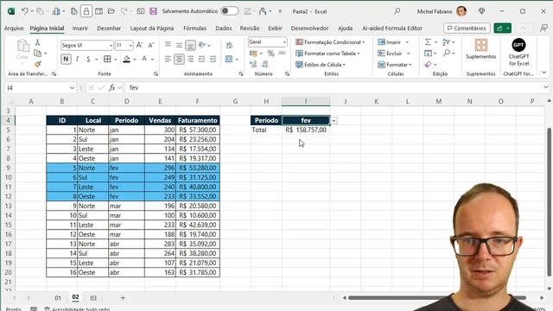Click the search magnifier in title bar
This screenshot has width=553, height=311.
coord(397,11)
